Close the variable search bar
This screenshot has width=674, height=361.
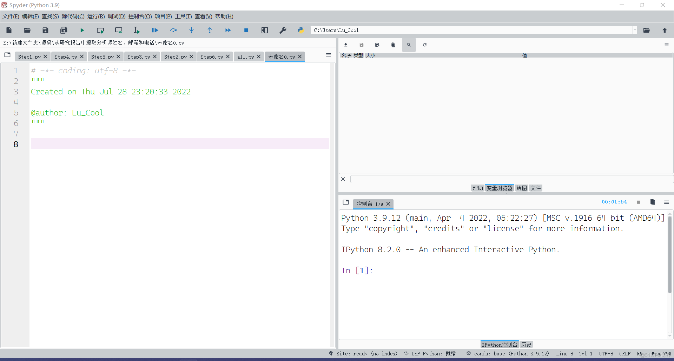point(343,179)
